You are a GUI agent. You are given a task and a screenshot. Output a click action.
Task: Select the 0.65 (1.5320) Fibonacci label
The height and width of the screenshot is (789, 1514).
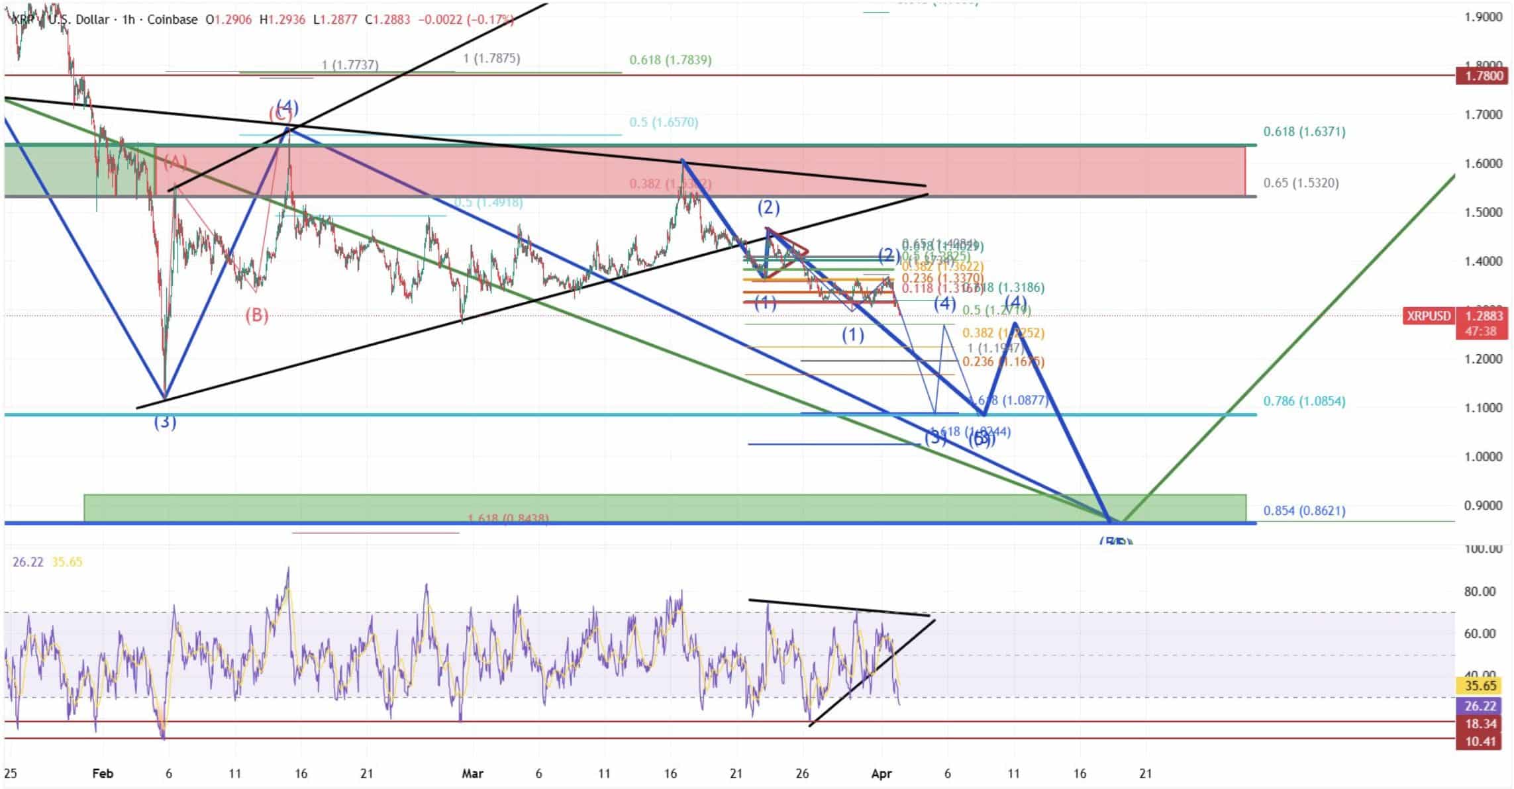[1301, 183]
